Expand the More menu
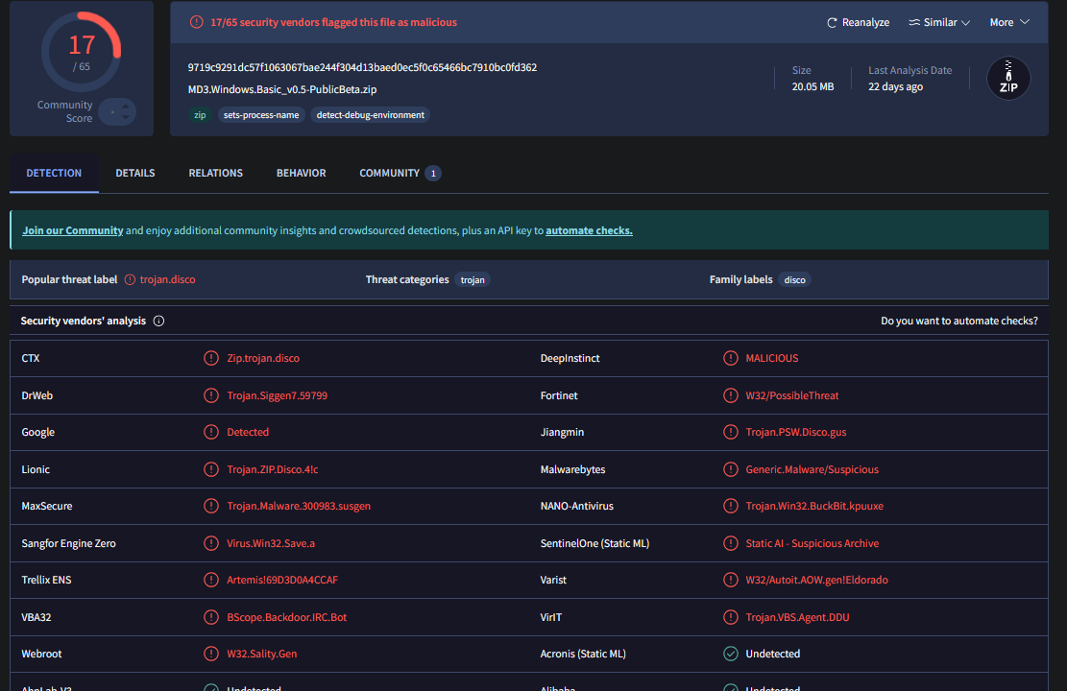Image resolution: width=1067 pixels, height=691 pixels. (x=1009, y=22)
